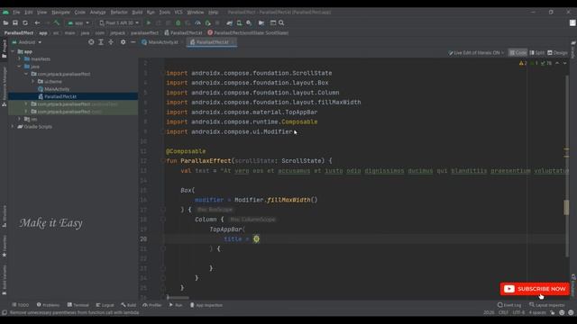577x324 pixels.
Task: Hide the project panel with minus icon
Action: (x=133, y=42)
